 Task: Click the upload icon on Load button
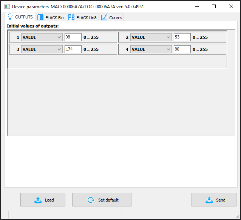[x=38, y=200]
